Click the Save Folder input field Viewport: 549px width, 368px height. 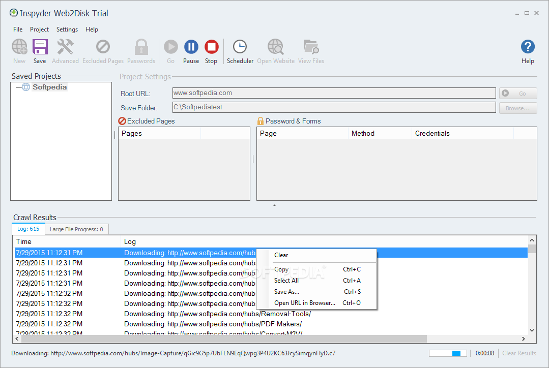pos(334,107)
